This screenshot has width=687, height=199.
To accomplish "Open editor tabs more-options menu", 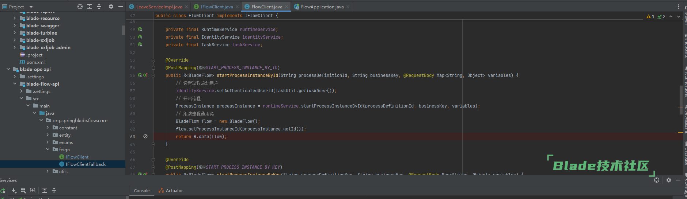I will click(679, 7).
